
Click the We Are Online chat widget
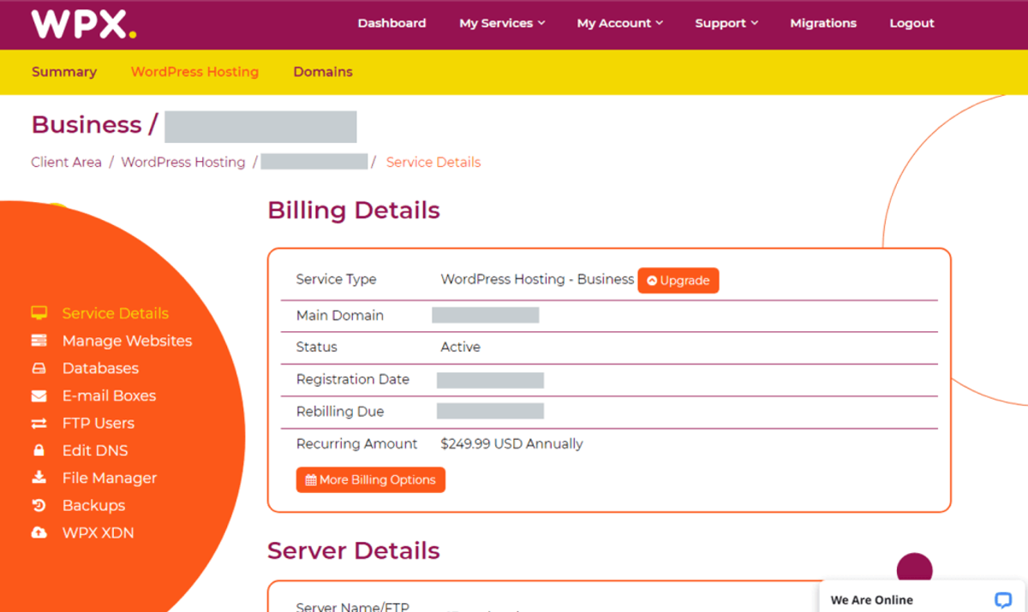[x=923, y=597]
